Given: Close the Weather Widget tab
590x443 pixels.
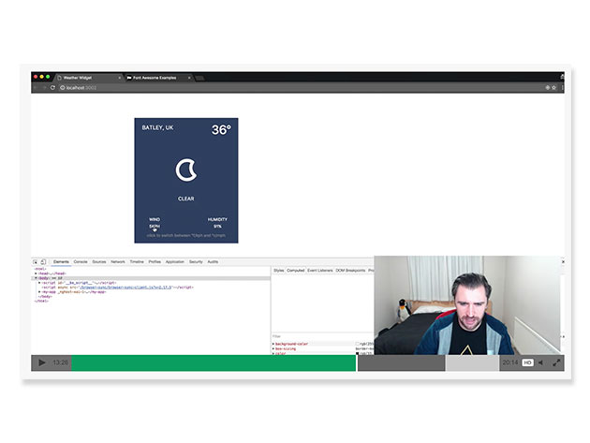Looking at the screenshot, I should [119, 78].
